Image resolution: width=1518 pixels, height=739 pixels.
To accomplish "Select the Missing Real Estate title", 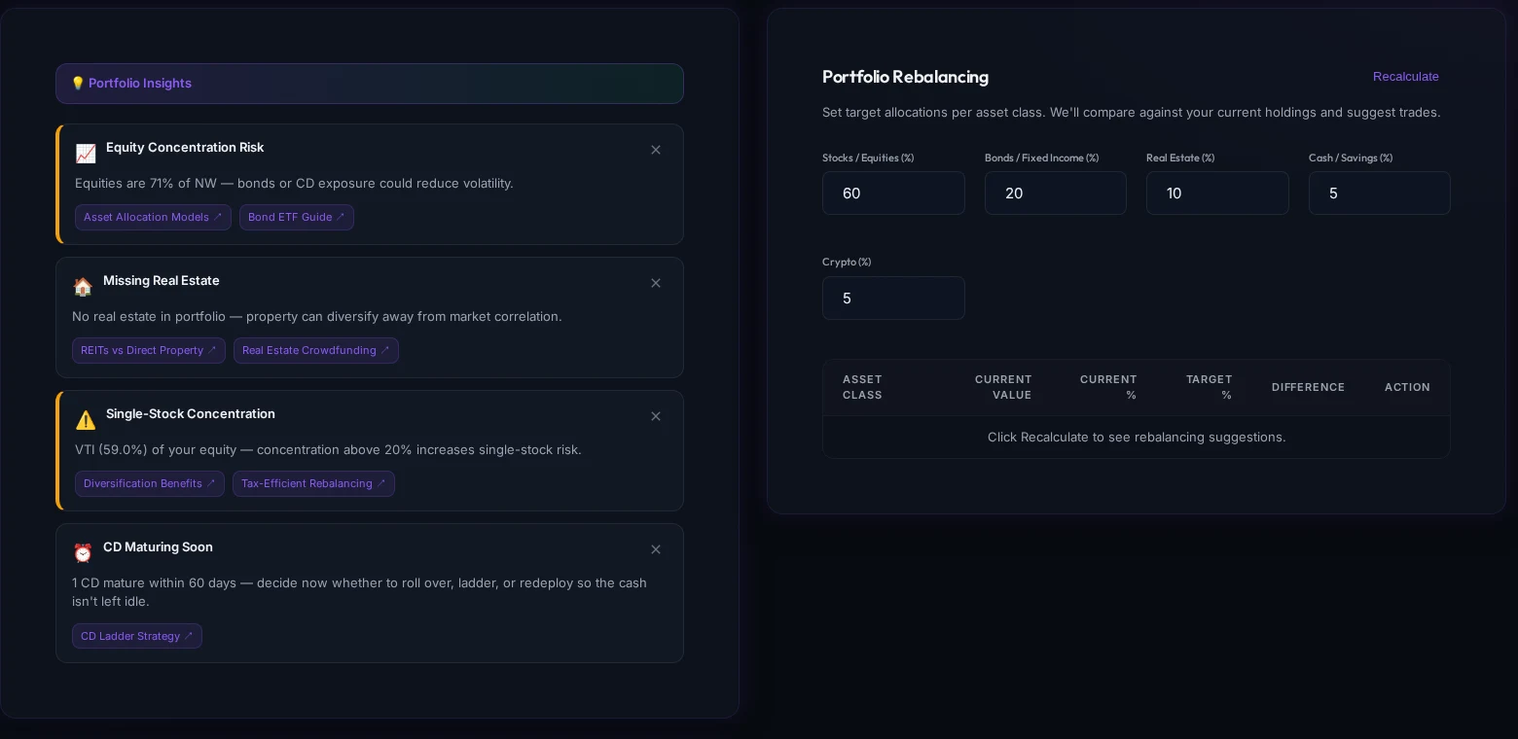I will coord(162,280).
